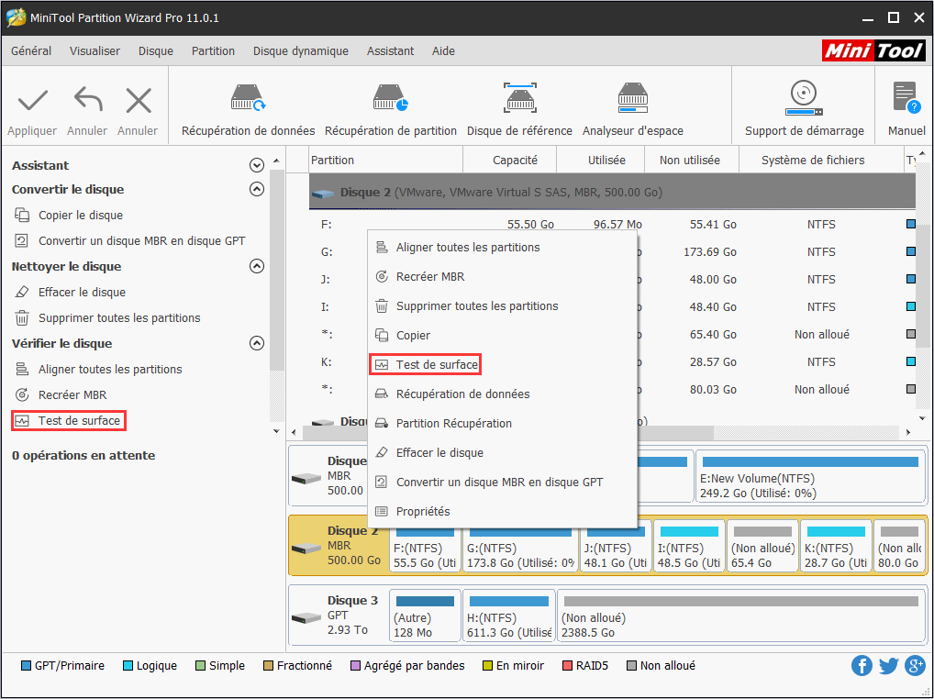Select the H:(NTFS) 611.3 Go partition block
The image size is (934, 699).
coord(508,616)
